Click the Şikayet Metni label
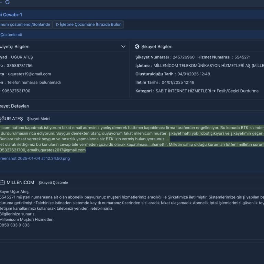 click(38, 119)
